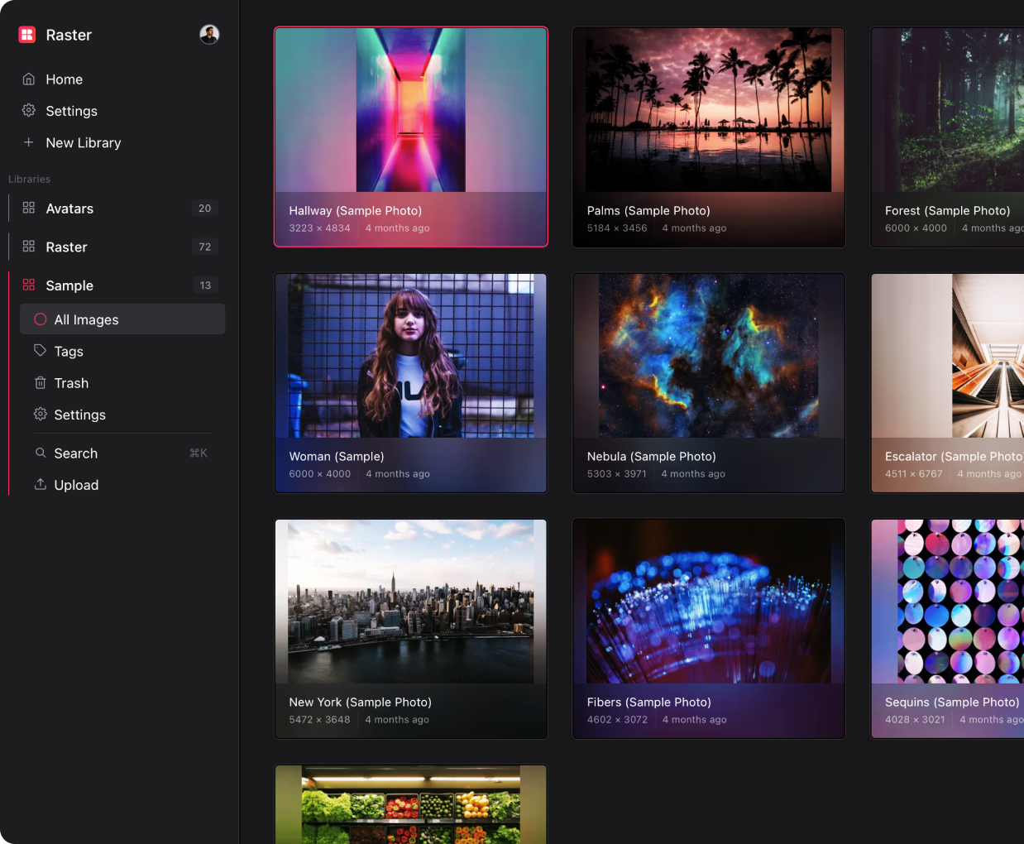
Task: Open the user profile avatar
Action: (x=209, y=35)
